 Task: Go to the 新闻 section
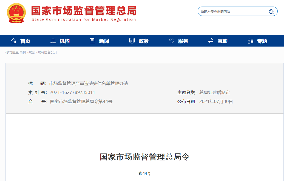104,41
